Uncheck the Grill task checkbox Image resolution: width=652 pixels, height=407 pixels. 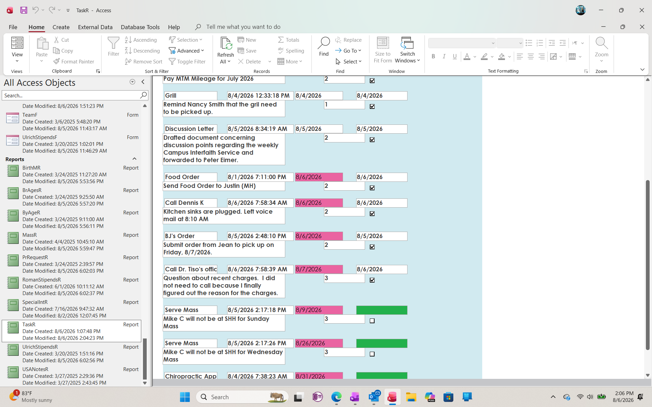click(x=372, y=106)
